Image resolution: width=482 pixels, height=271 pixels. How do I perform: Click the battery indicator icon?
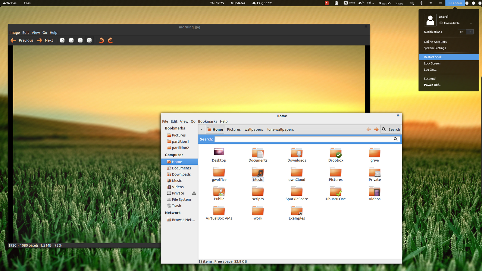click(440, 3)
